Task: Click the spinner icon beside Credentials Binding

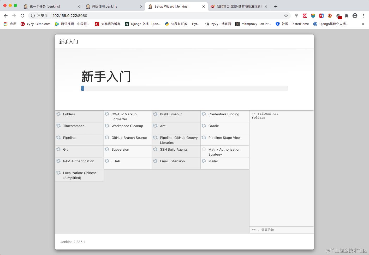Action: pyautogui.click(x=204, y=114)
